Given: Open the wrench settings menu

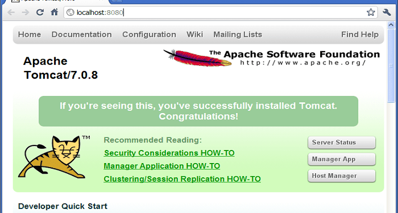Looking at the screenshot, I should coord(387,12).
